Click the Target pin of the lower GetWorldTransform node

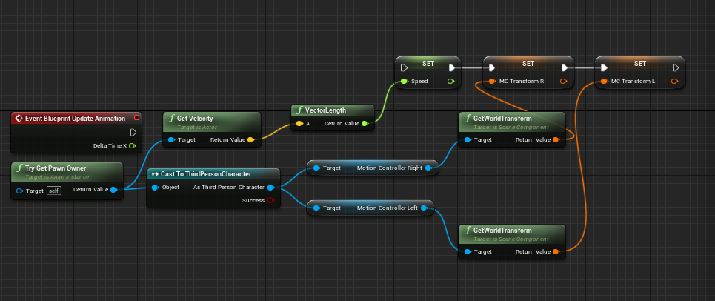(x=468, y=252)
